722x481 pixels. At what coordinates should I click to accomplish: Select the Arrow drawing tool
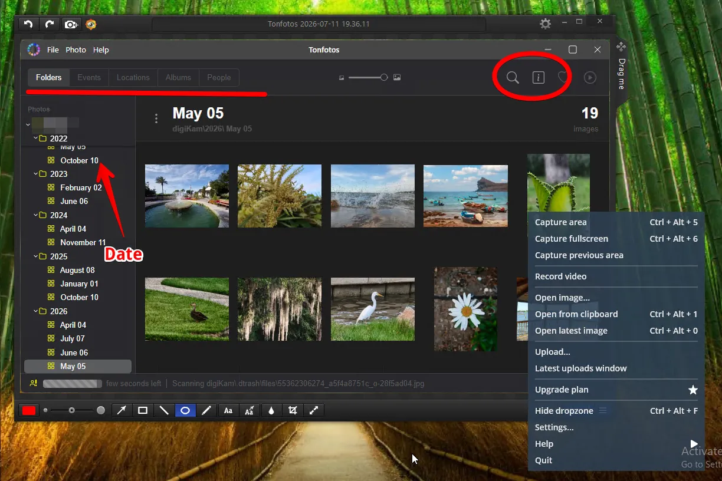(x=121, y=410)
